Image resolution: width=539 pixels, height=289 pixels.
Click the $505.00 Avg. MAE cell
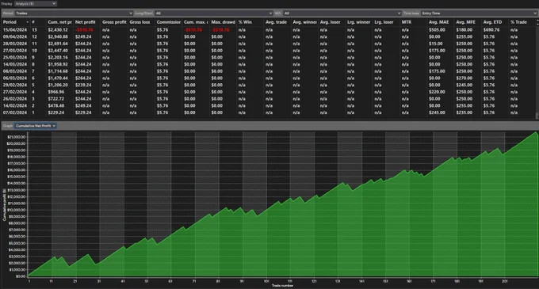click(437, 30)
